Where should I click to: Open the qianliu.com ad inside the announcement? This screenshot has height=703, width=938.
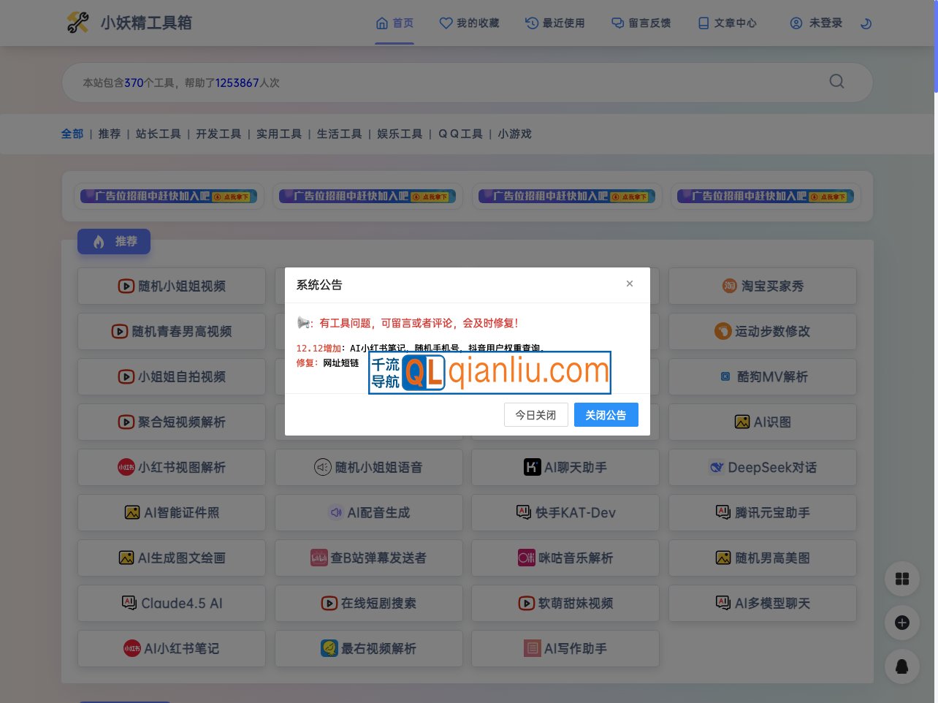click(489, 373)
